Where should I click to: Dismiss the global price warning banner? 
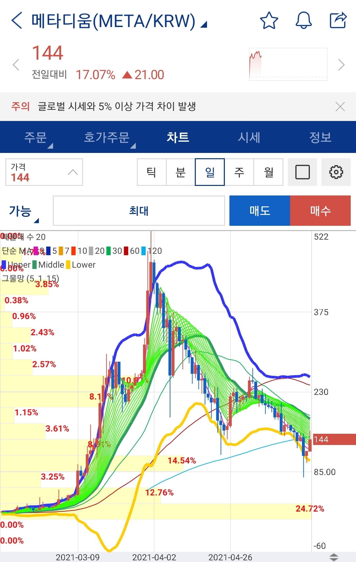[x=340, y=106]
